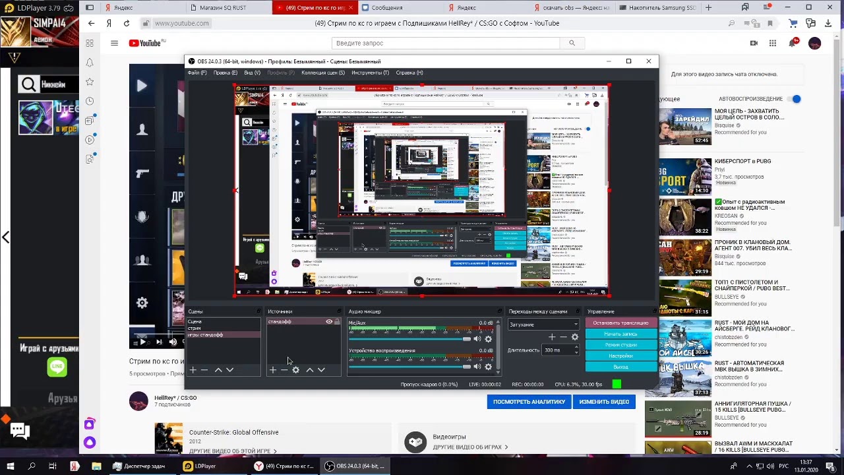The width and height of the screenshot is (844, 475).
Task: Move scene up in Сцены panel
Action: click(x=218, y=370)
